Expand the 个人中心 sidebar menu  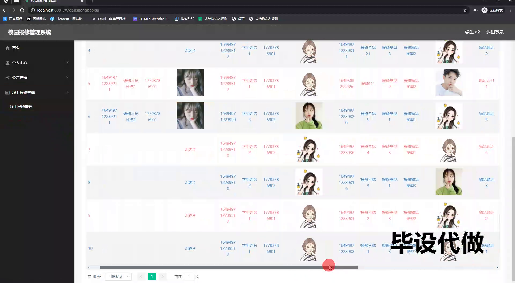(37, 63)
